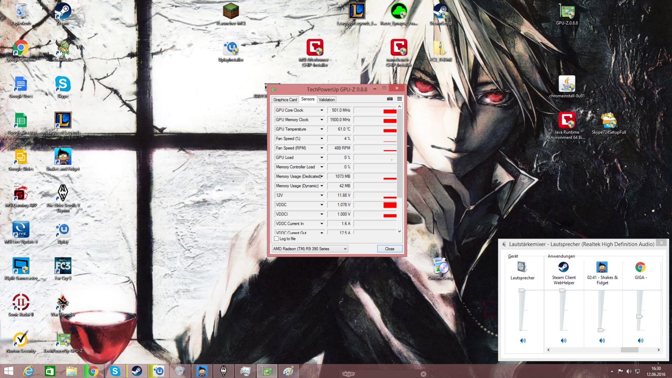The height and width of the screenshot is (378, 672).
Task: Expand the Memory Controller Load dropdown
Action: point(321,167)
